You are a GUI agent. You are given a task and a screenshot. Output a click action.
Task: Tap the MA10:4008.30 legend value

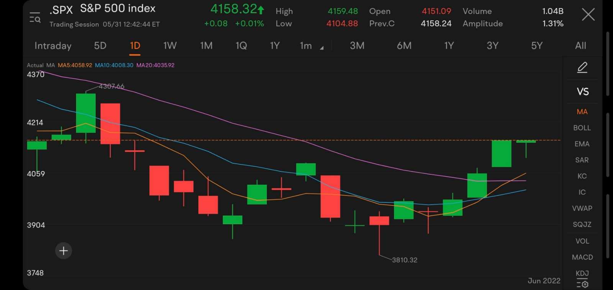click(114, 65)
